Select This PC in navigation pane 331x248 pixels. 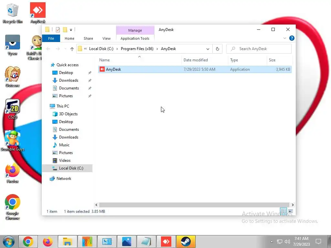click(x=62, y=106)
